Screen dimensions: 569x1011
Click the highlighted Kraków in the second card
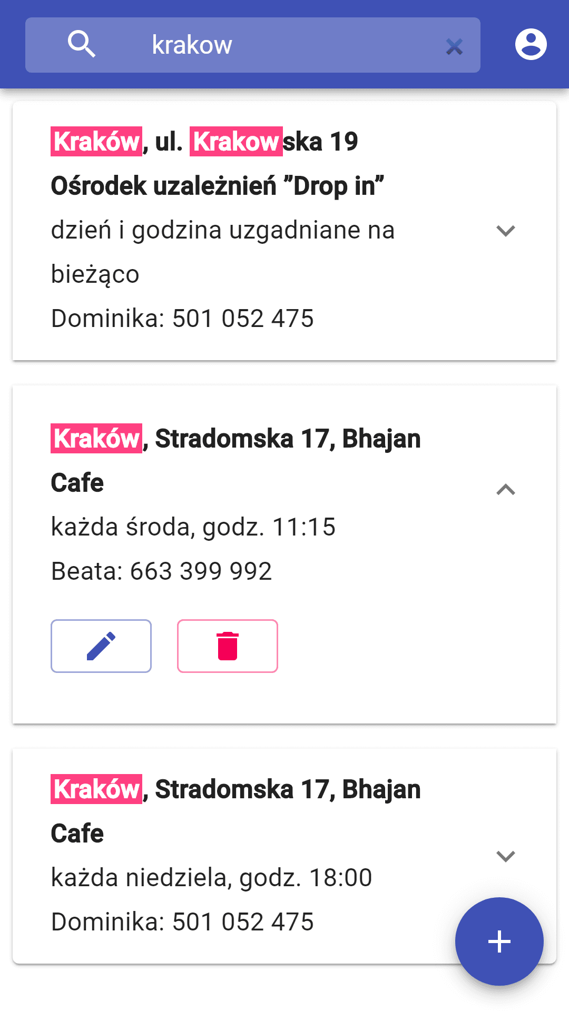[96, 439]
